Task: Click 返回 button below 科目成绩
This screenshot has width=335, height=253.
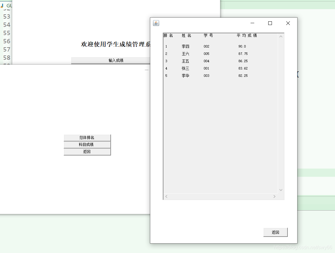Action: click(87, 152)
